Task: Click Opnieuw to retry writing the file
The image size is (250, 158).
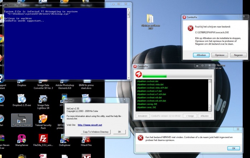Action: point(220,55)
